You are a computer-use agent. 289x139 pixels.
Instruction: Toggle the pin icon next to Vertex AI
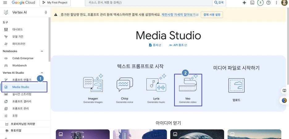(46, 12)
